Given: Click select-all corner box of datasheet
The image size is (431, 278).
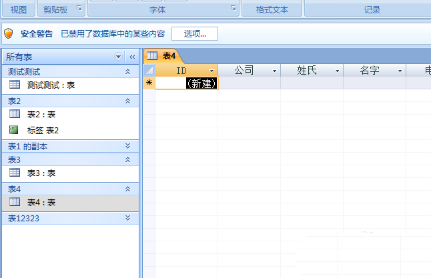Looking at the screenshot, I should 149,70.
